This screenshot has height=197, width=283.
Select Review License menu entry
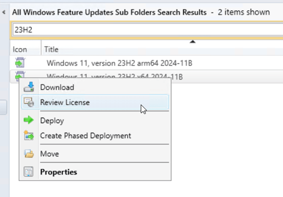[x=65, y=103]
